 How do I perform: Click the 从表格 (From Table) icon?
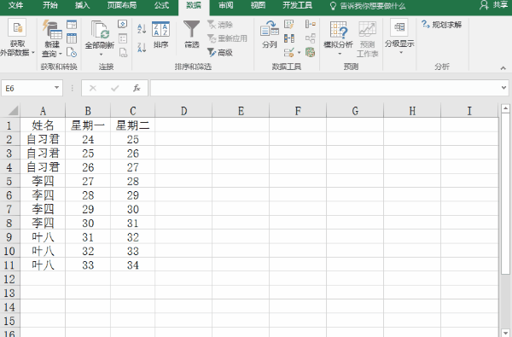point(72,38)
